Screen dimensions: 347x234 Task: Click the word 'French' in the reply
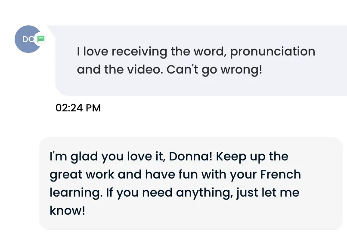[x=281, y=174]
